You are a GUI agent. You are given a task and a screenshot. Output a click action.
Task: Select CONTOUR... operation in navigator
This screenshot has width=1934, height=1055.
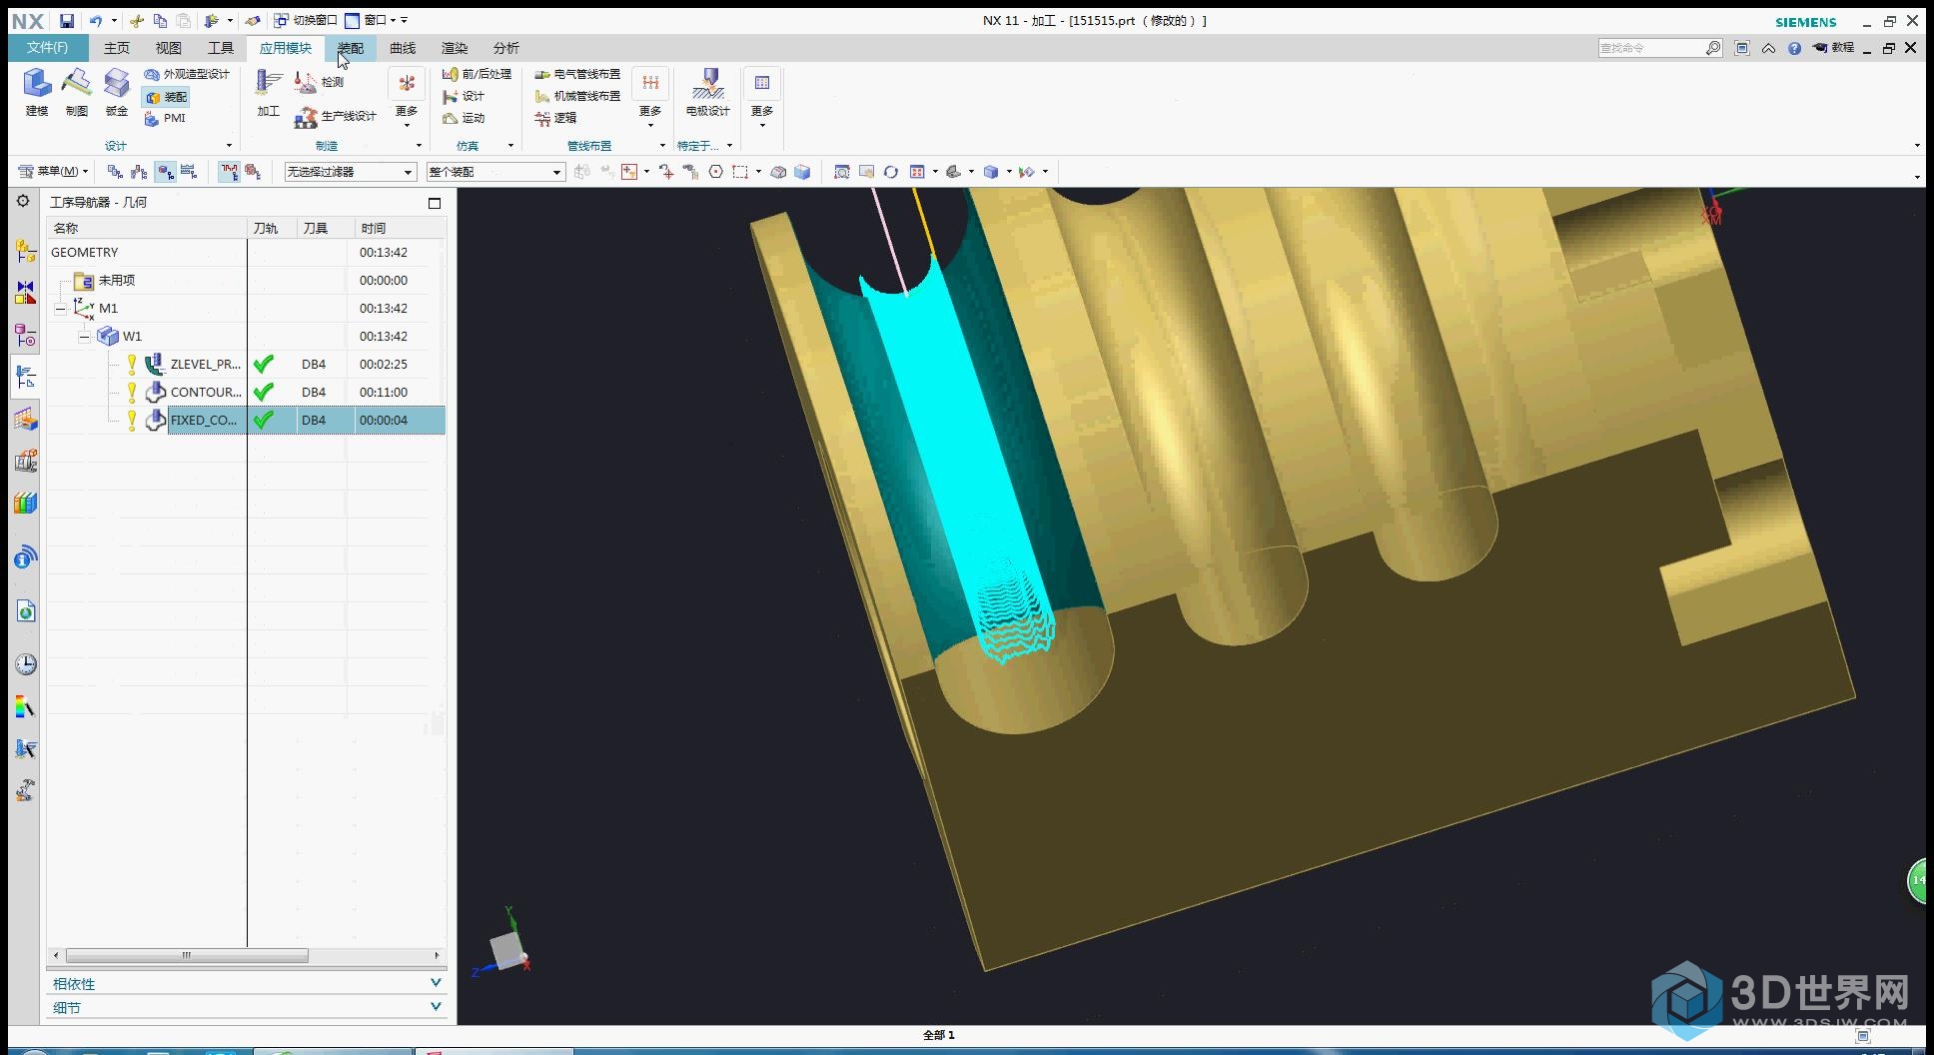pos(206,393)
